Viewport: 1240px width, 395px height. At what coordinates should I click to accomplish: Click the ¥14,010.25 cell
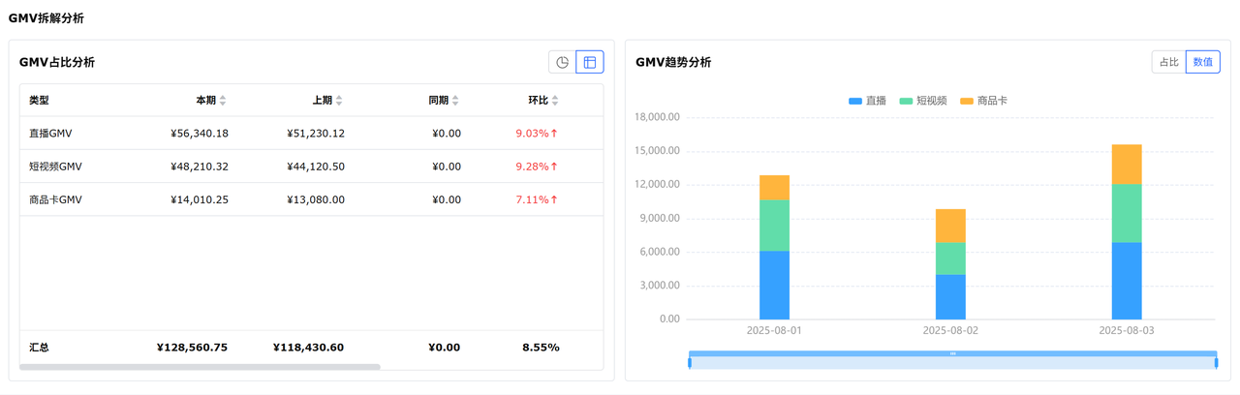tap(199, 199)
